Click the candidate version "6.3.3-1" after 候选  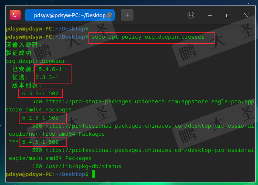coord(47,77)
